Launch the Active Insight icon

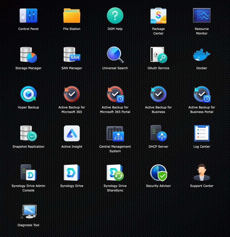(72, 133)
